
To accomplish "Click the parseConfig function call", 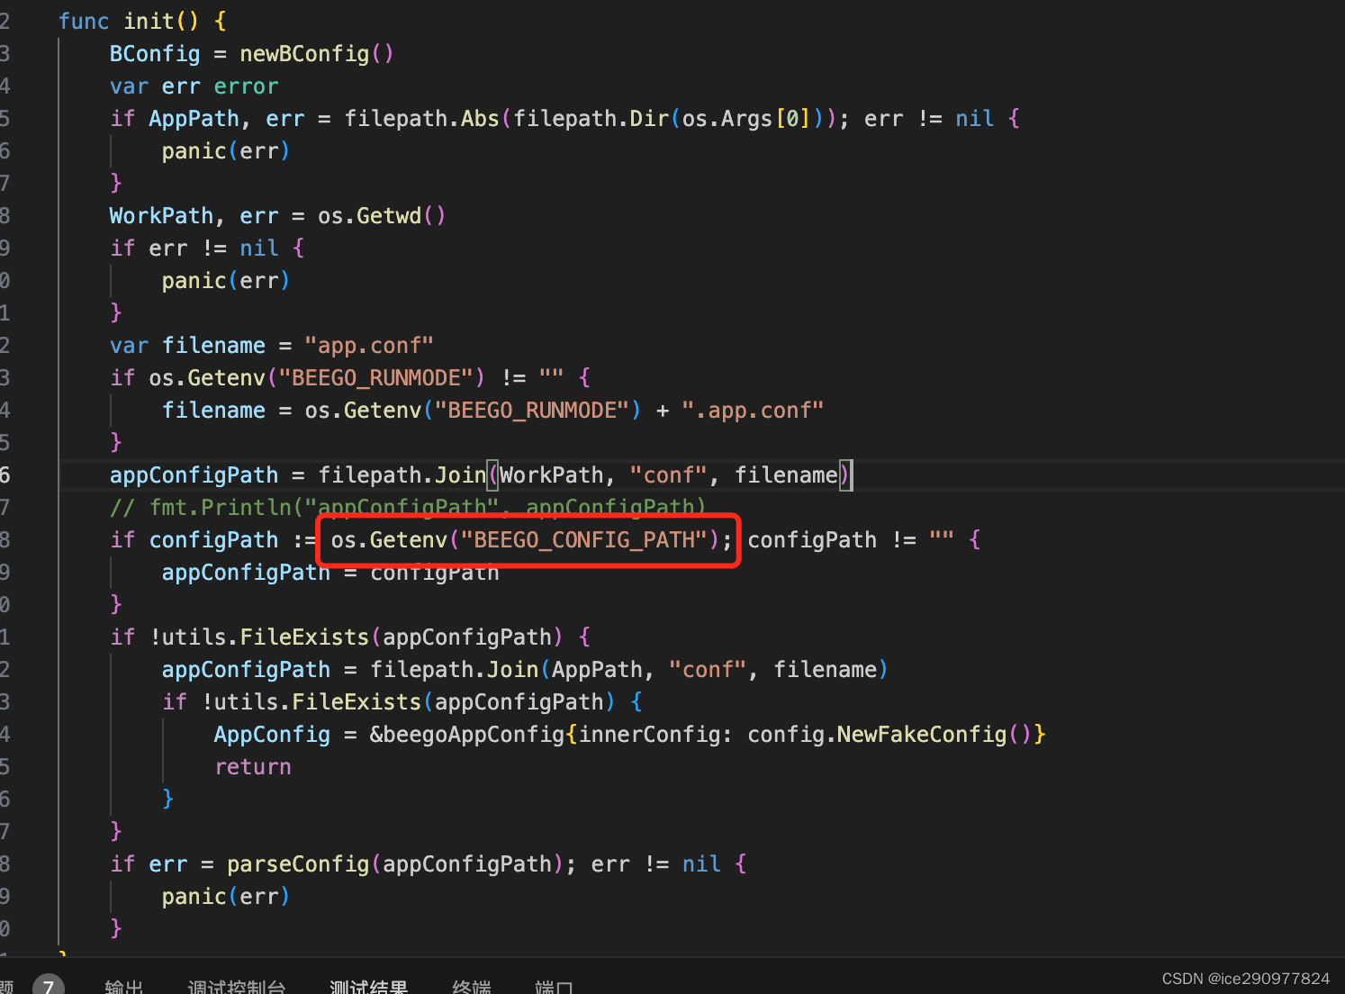I will [297, 863].
